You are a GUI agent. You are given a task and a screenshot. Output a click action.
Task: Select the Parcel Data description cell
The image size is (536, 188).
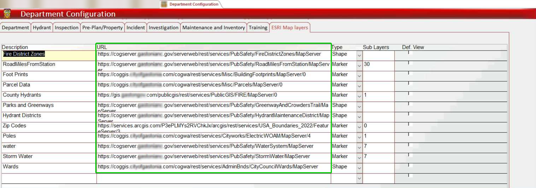click(x=49, y=86)
